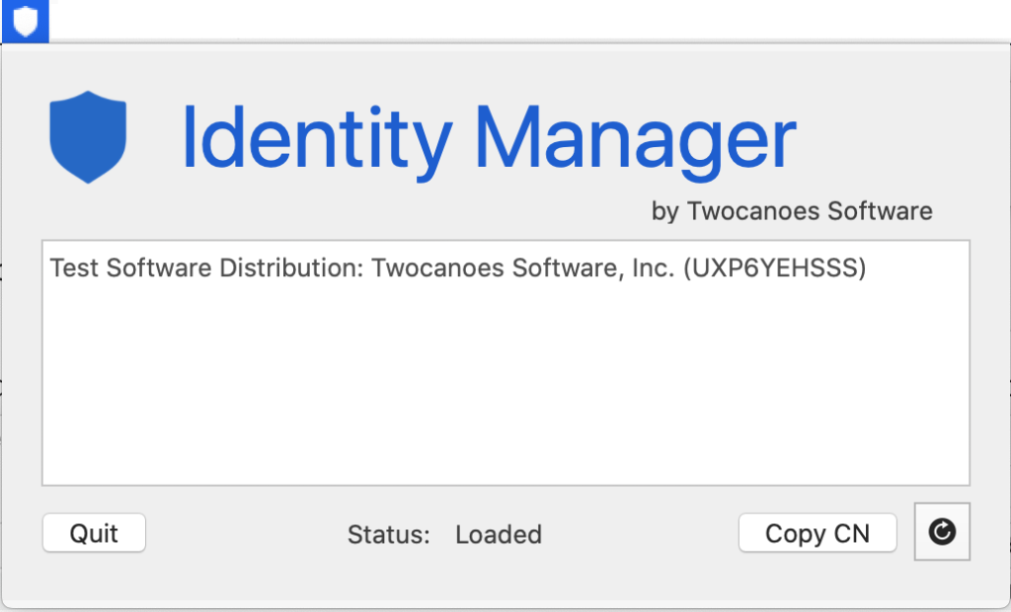This screenshot has height=612, width=1011.
Task: Select the Test Software Distribution identity row
Action: click(505, 268)
